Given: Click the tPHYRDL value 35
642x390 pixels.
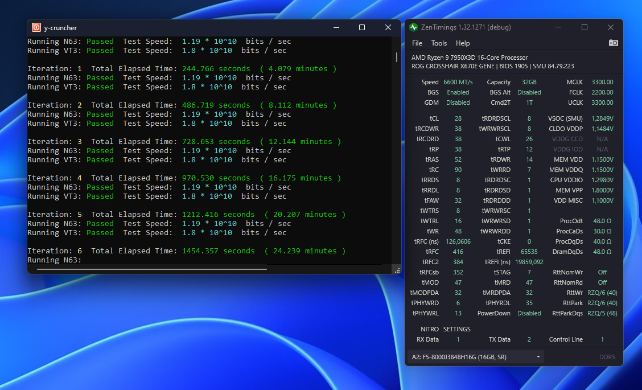Looking at the screenshot, I should pos(529,303).
